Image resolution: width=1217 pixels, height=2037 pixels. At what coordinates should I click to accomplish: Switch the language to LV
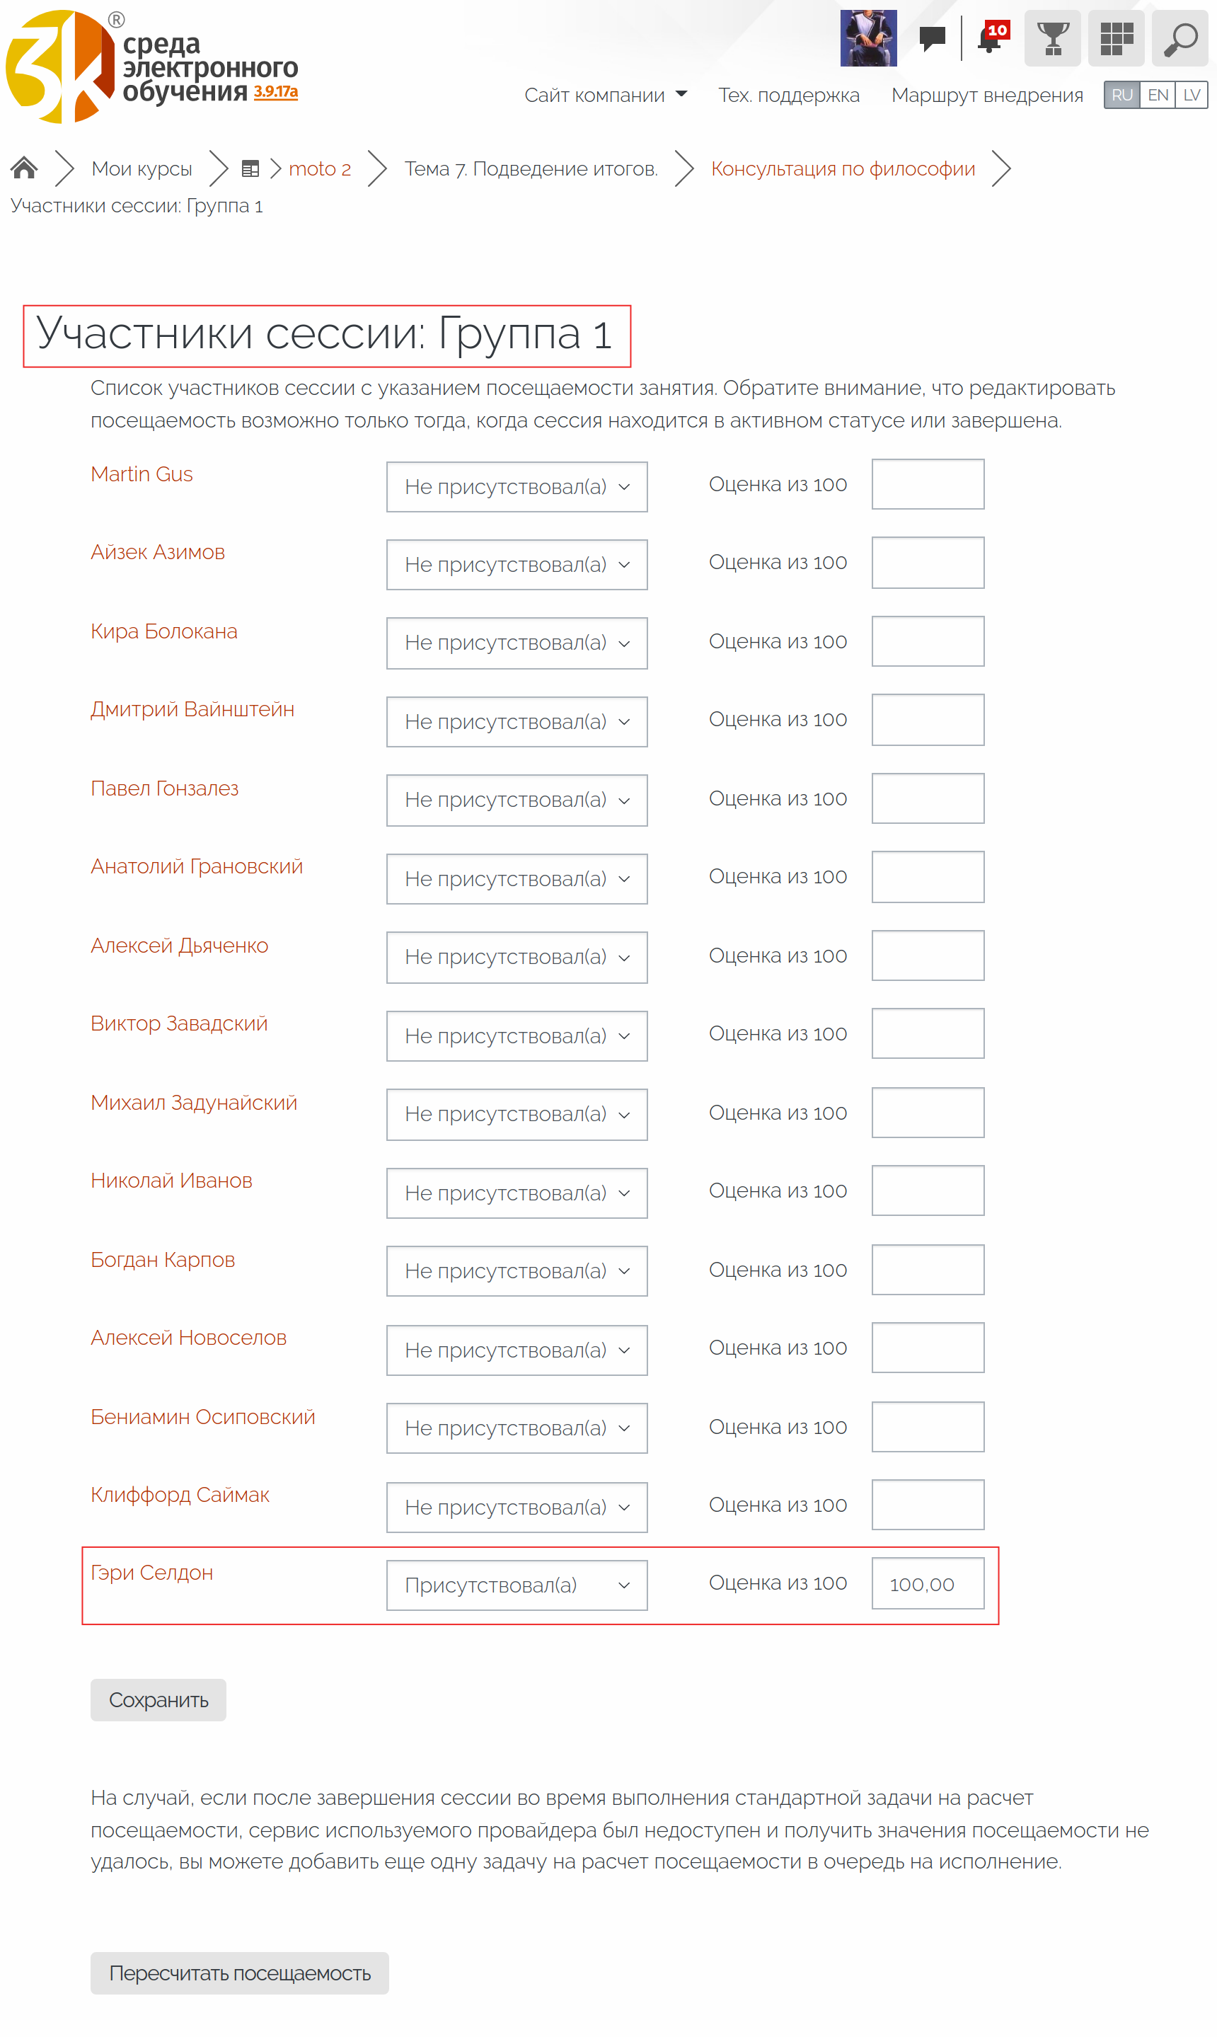pos(1191,95)
